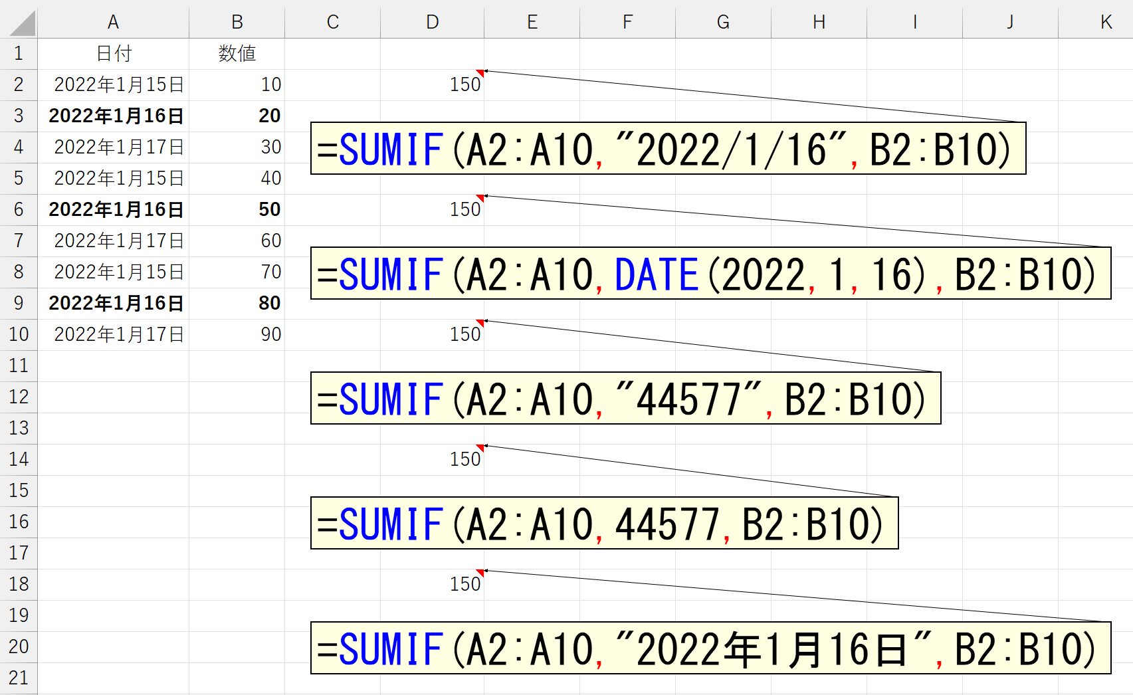Screen dimensions: 1133x695
Task: Select row 13 header
Action: tap(19, 429)
